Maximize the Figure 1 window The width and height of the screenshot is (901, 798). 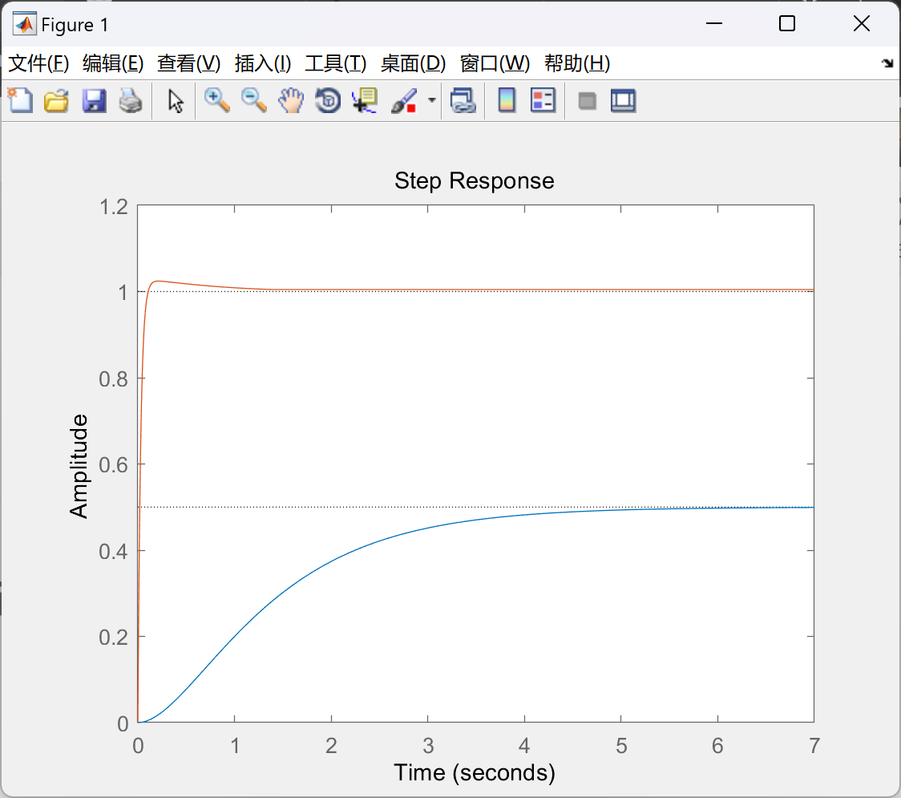(x=787, y=23)
